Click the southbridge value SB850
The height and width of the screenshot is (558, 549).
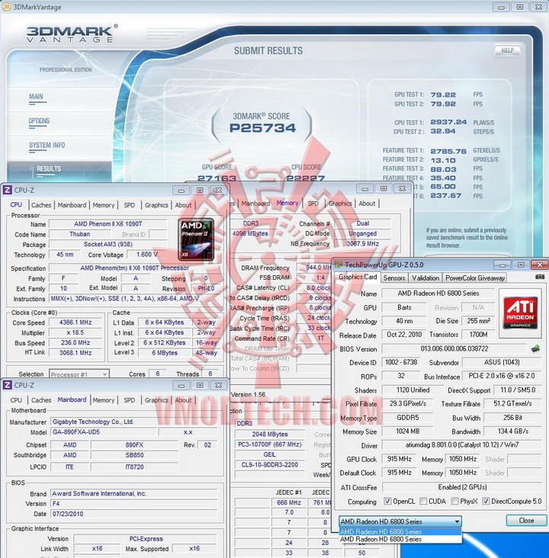[134, 455]
